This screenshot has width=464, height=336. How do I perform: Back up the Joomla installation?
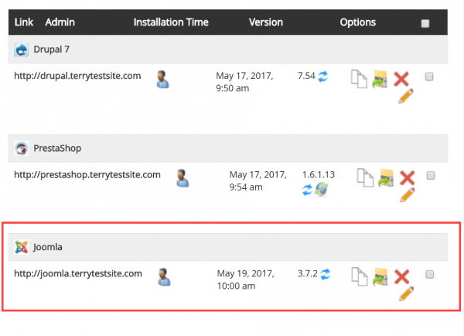point(380,276)
